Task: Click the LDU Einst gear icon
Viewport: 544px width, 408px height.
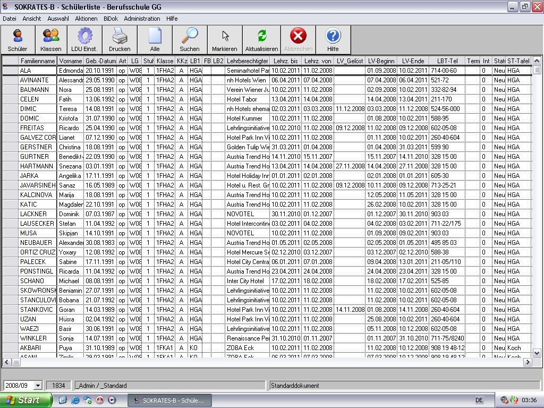Action: 84,40
